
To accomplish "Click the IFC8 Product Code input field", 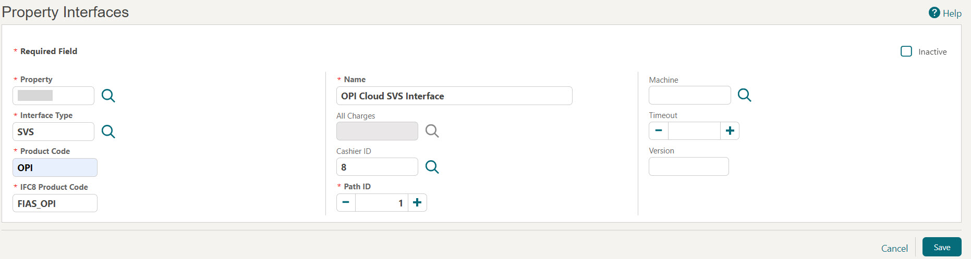I will tap(55, 203).
